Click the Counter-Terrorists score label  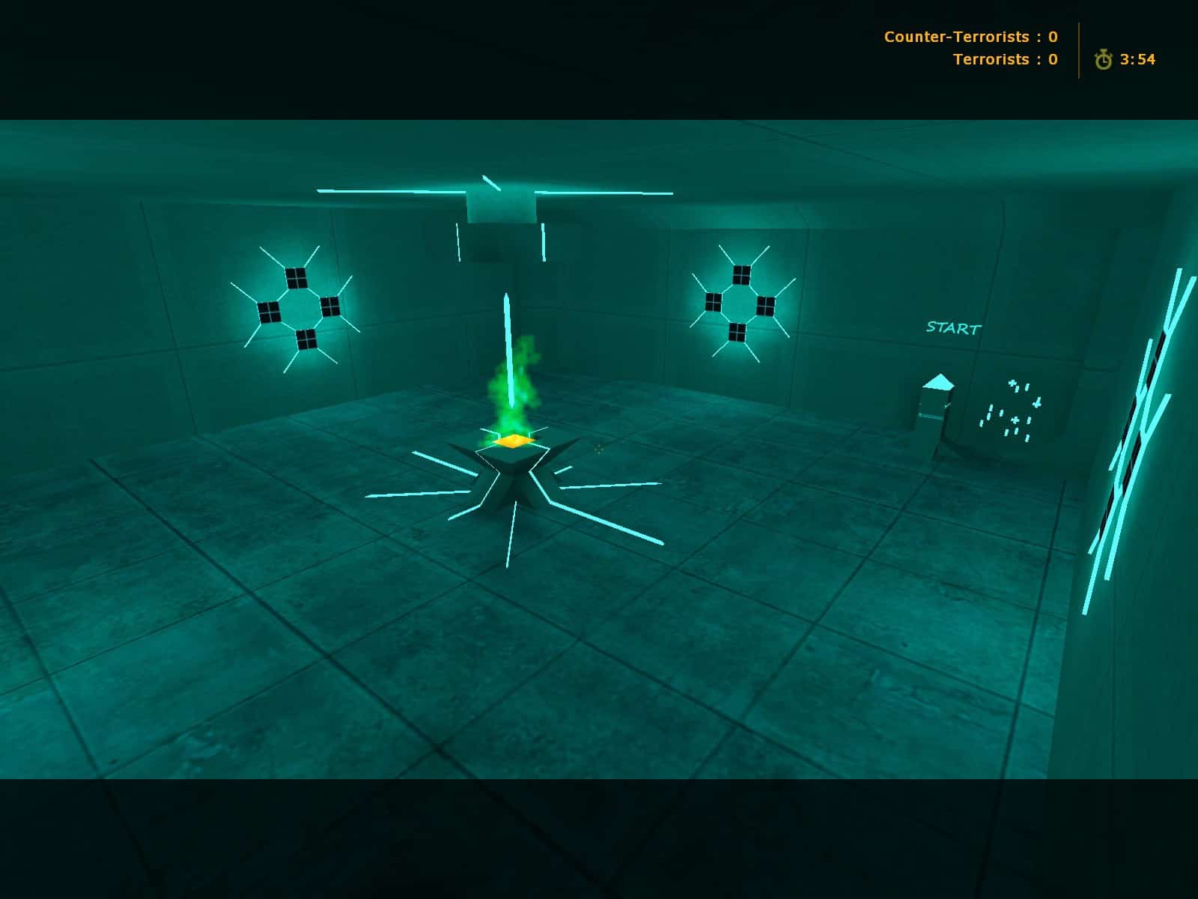coord(957,37)
